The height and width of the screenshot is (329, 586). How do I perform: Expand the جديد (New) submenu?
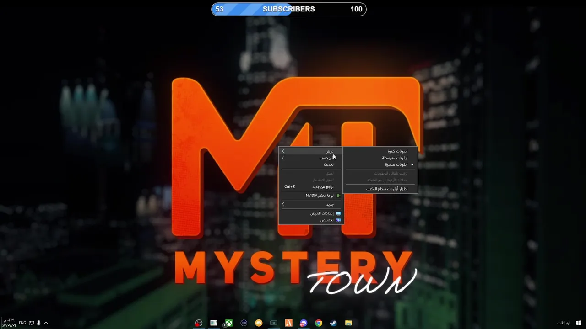pyautogui.click(x=310, y=204)
